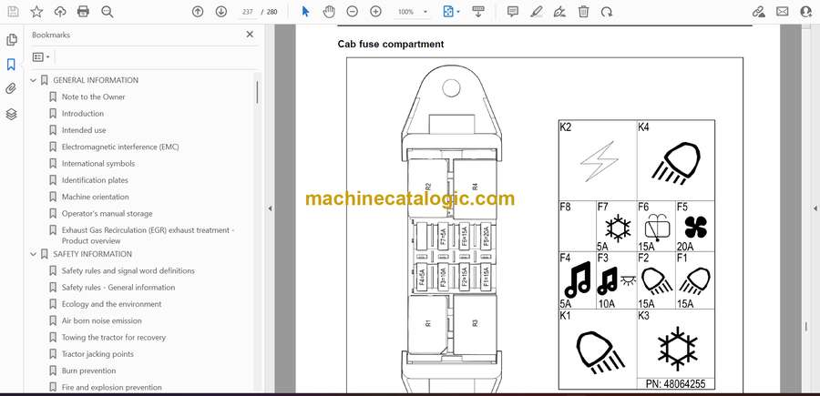Click the Zoom in plus icon

click(x=375, y=12)
